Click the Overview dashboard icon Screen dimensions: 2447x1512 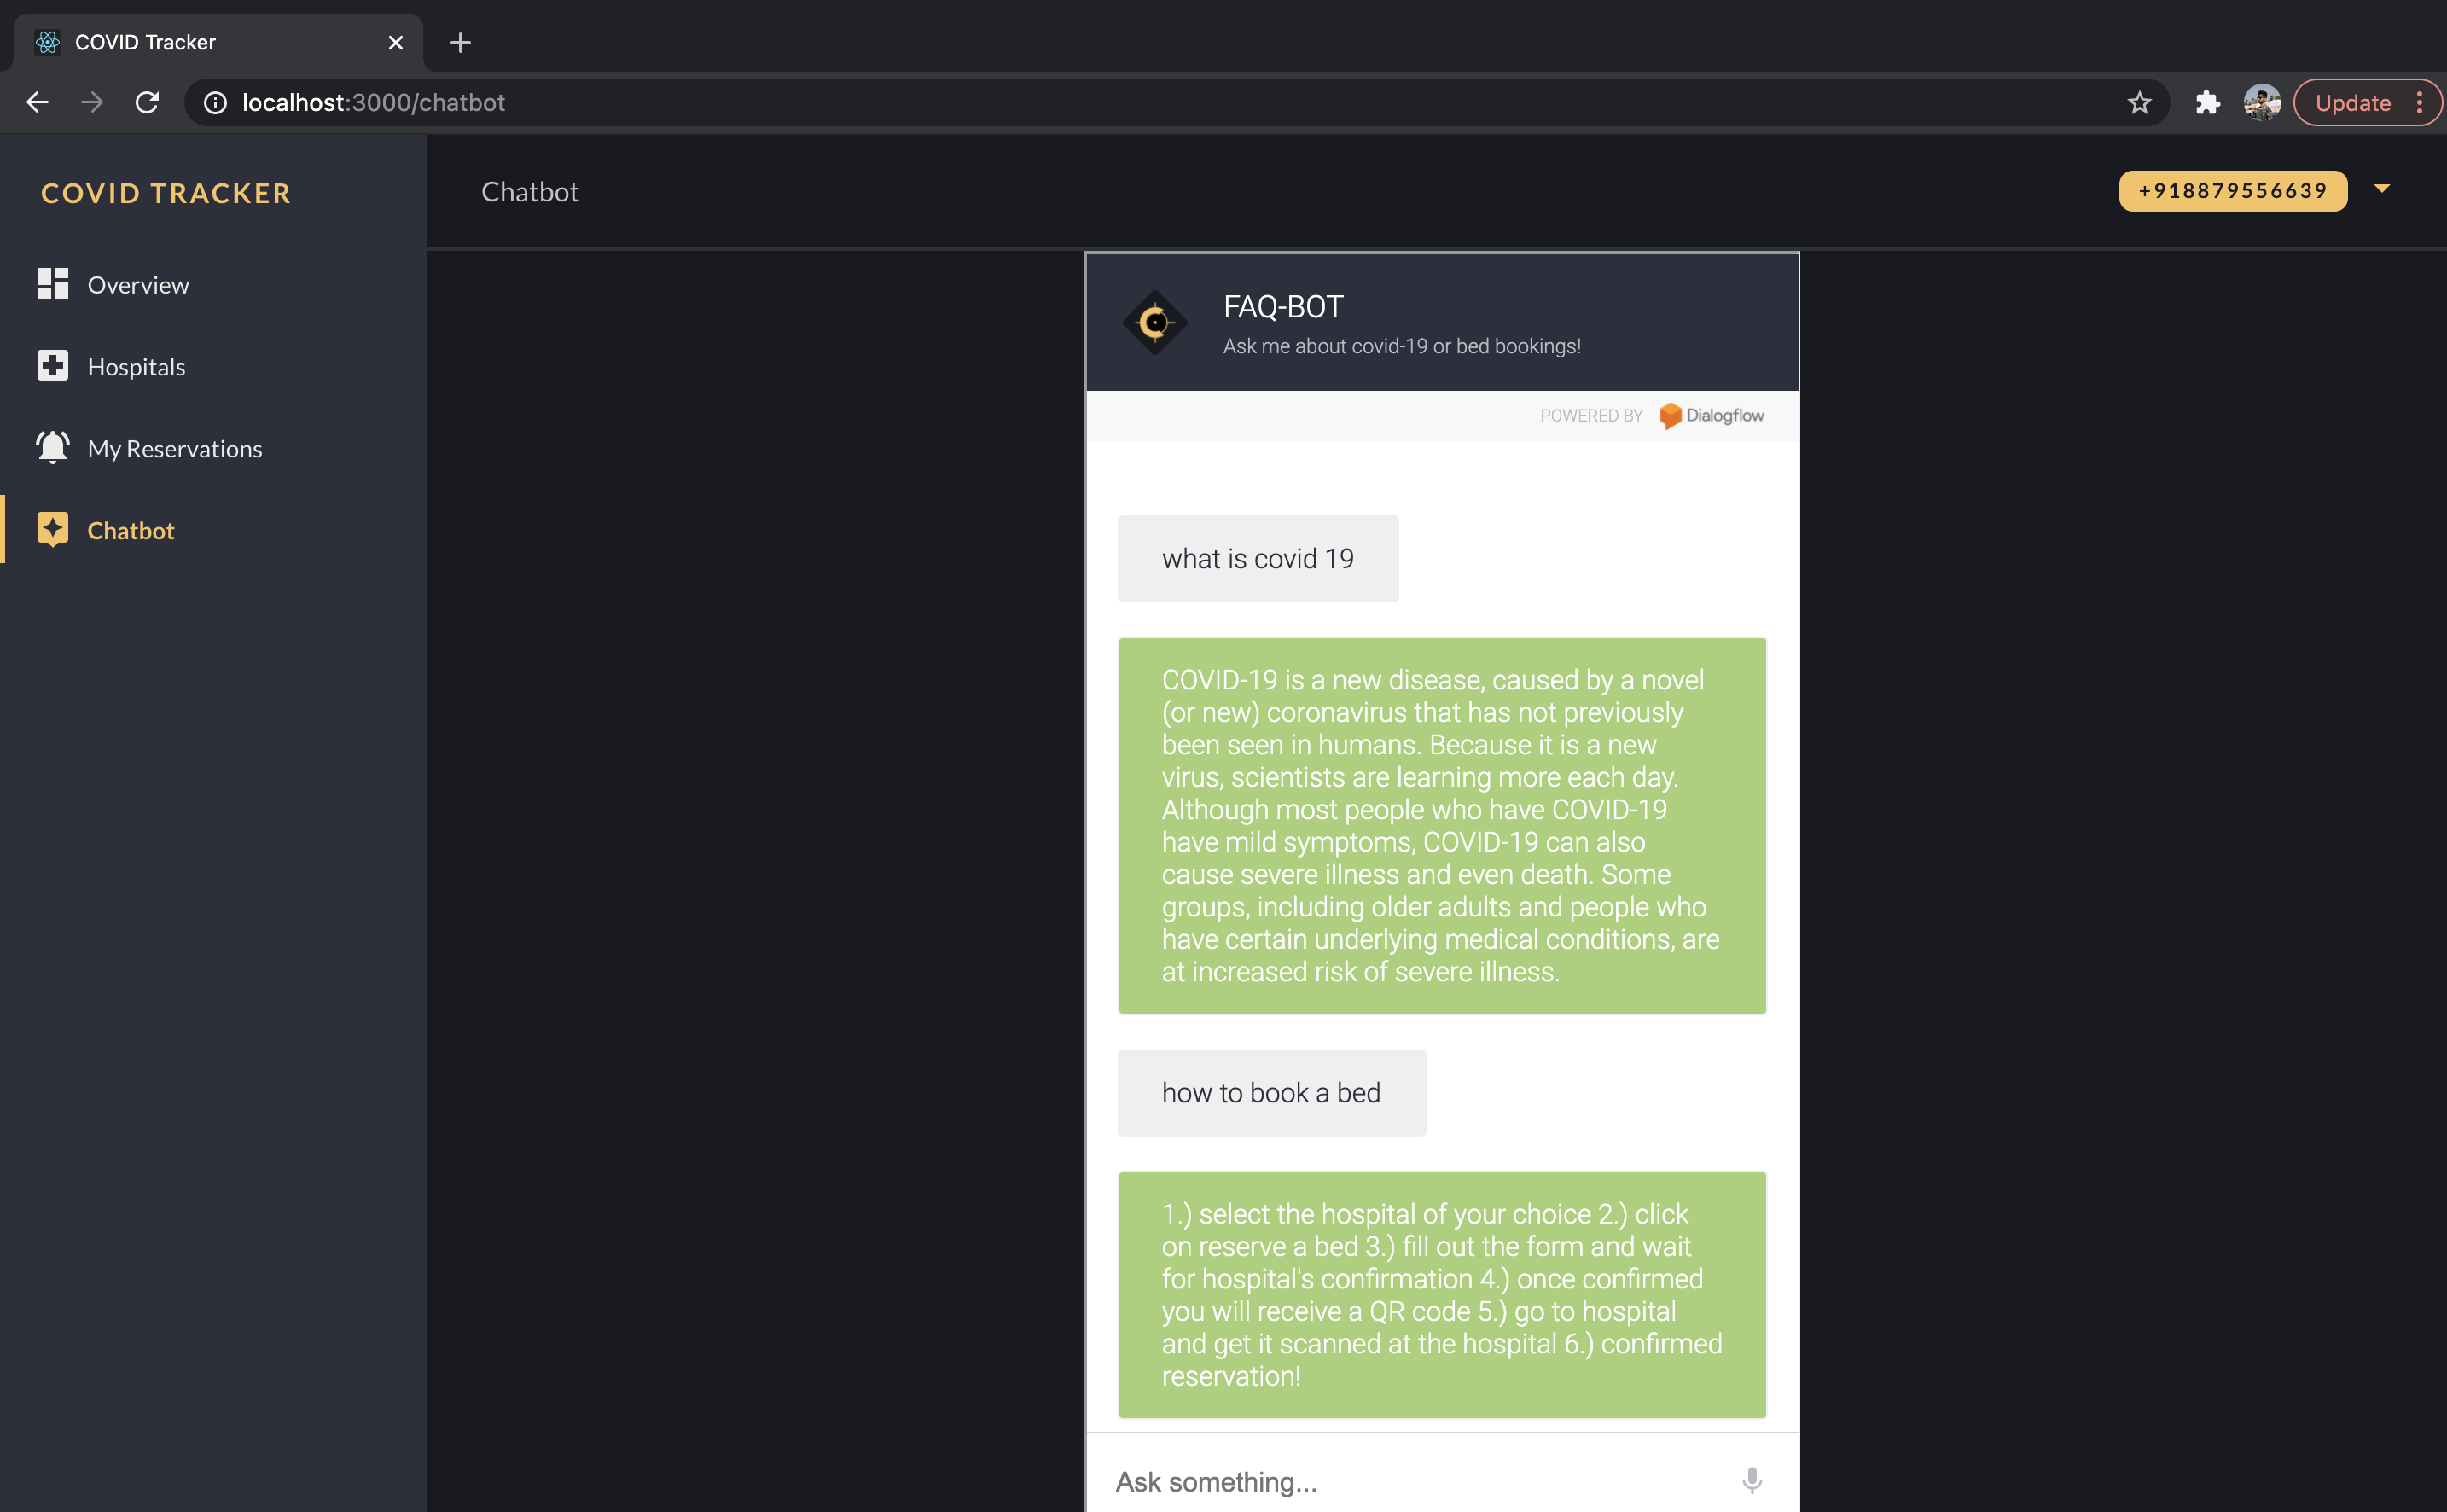[52, 284]
